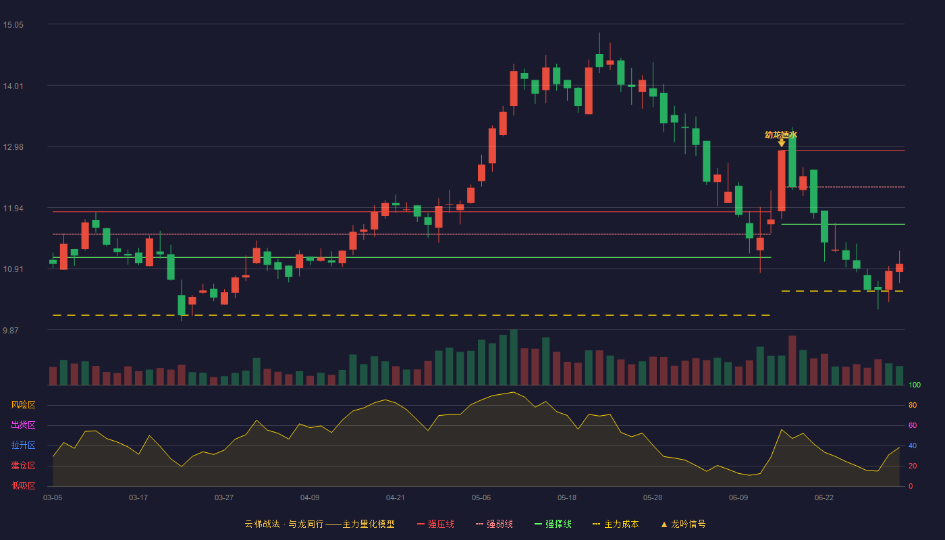
Task: Click the 10.91 price axis label
Action: click(13, 269)
